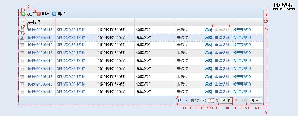The width and height of the screenshot is (298, 116).
Task: Click 绑定宝贝ID link in 已通过 row
Action: (x=242, y=30)
